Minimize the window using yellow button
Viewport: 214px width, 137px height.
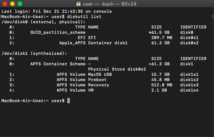tap(12, 4)
